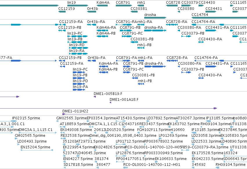Click the EK049308.5prime EST label
This screenshot has height=169, width=247.
76,130
